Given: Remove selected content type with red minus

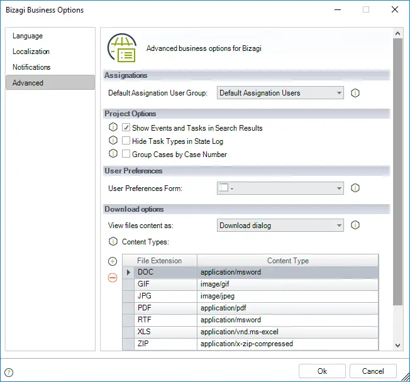Looking at the screenshot, I should pyautogui.click(x=113, y=278).
